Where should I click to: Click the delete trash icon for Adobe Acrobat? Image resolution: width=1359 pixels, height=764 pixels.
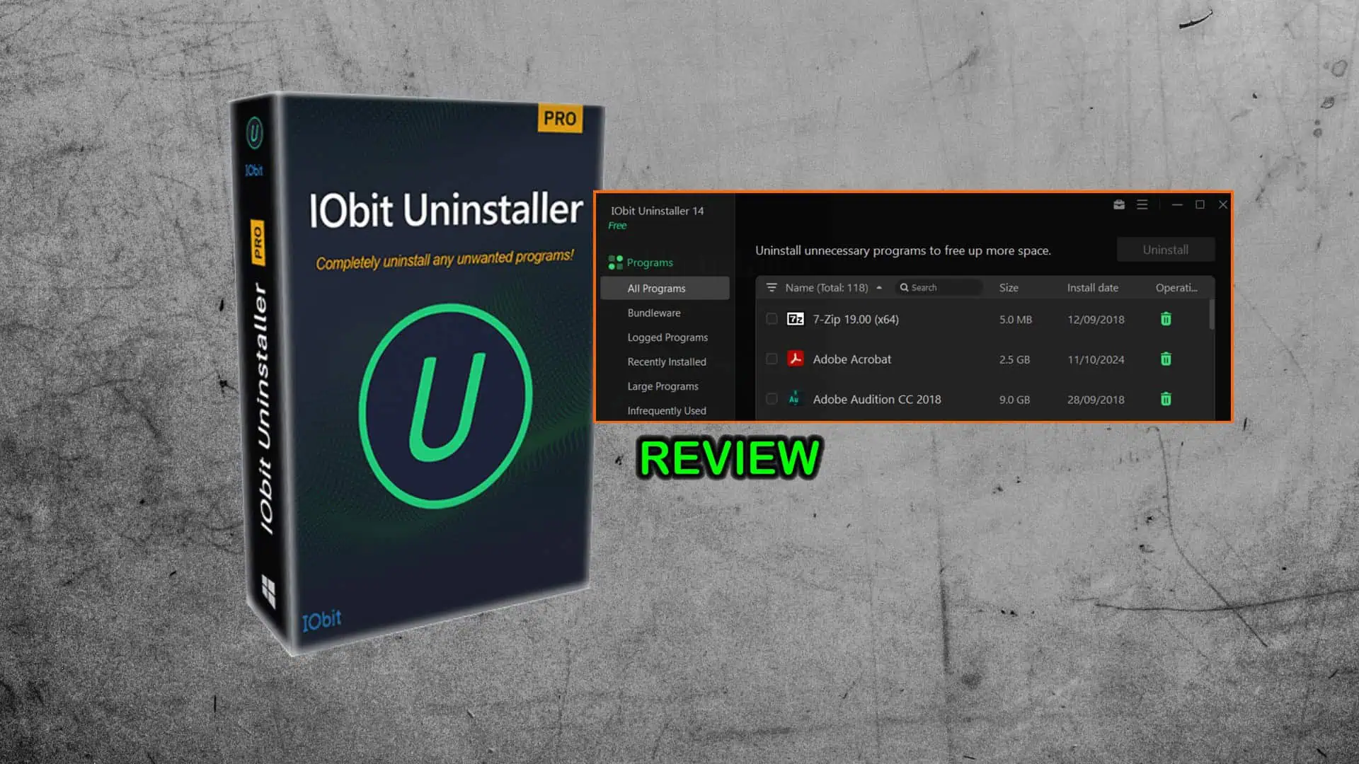(1166, 358)
